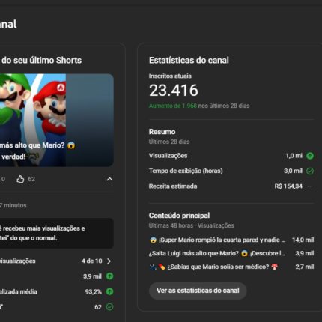Viewport: 322px width, 322px height.
Task: Open '¿Salta Luigi más alto que Mario?' video
Action: coord(217,253)
